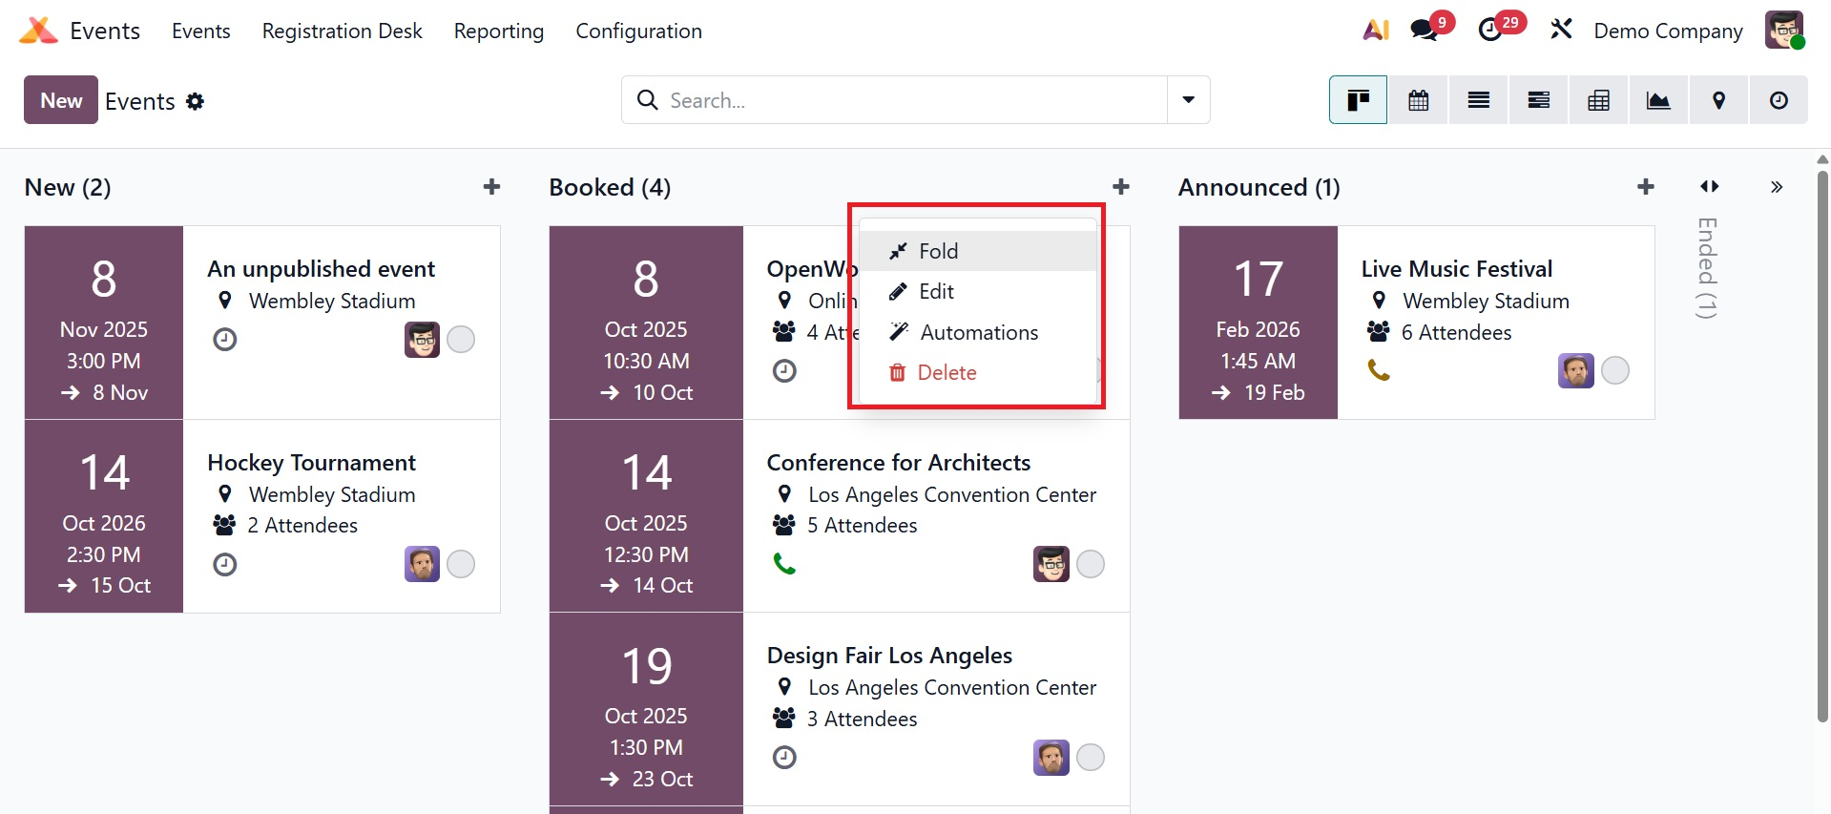Toggle state circle on Hockey Tournament card

[x=461, y=564]
